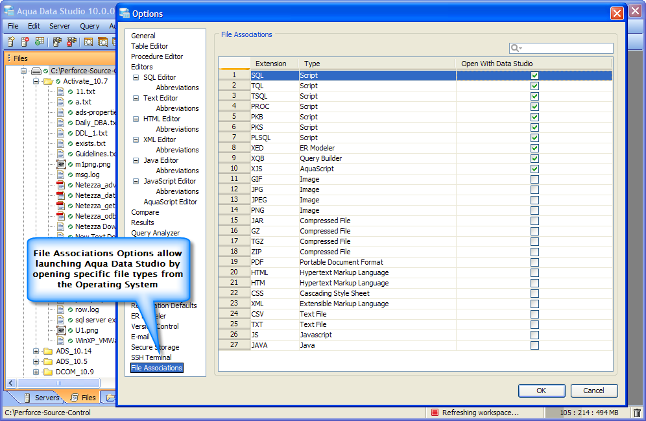Viewport: 646px width, 421px height.
Task: Click the Unregister Server toolbar icon with red minus
Action: (25, 42)
